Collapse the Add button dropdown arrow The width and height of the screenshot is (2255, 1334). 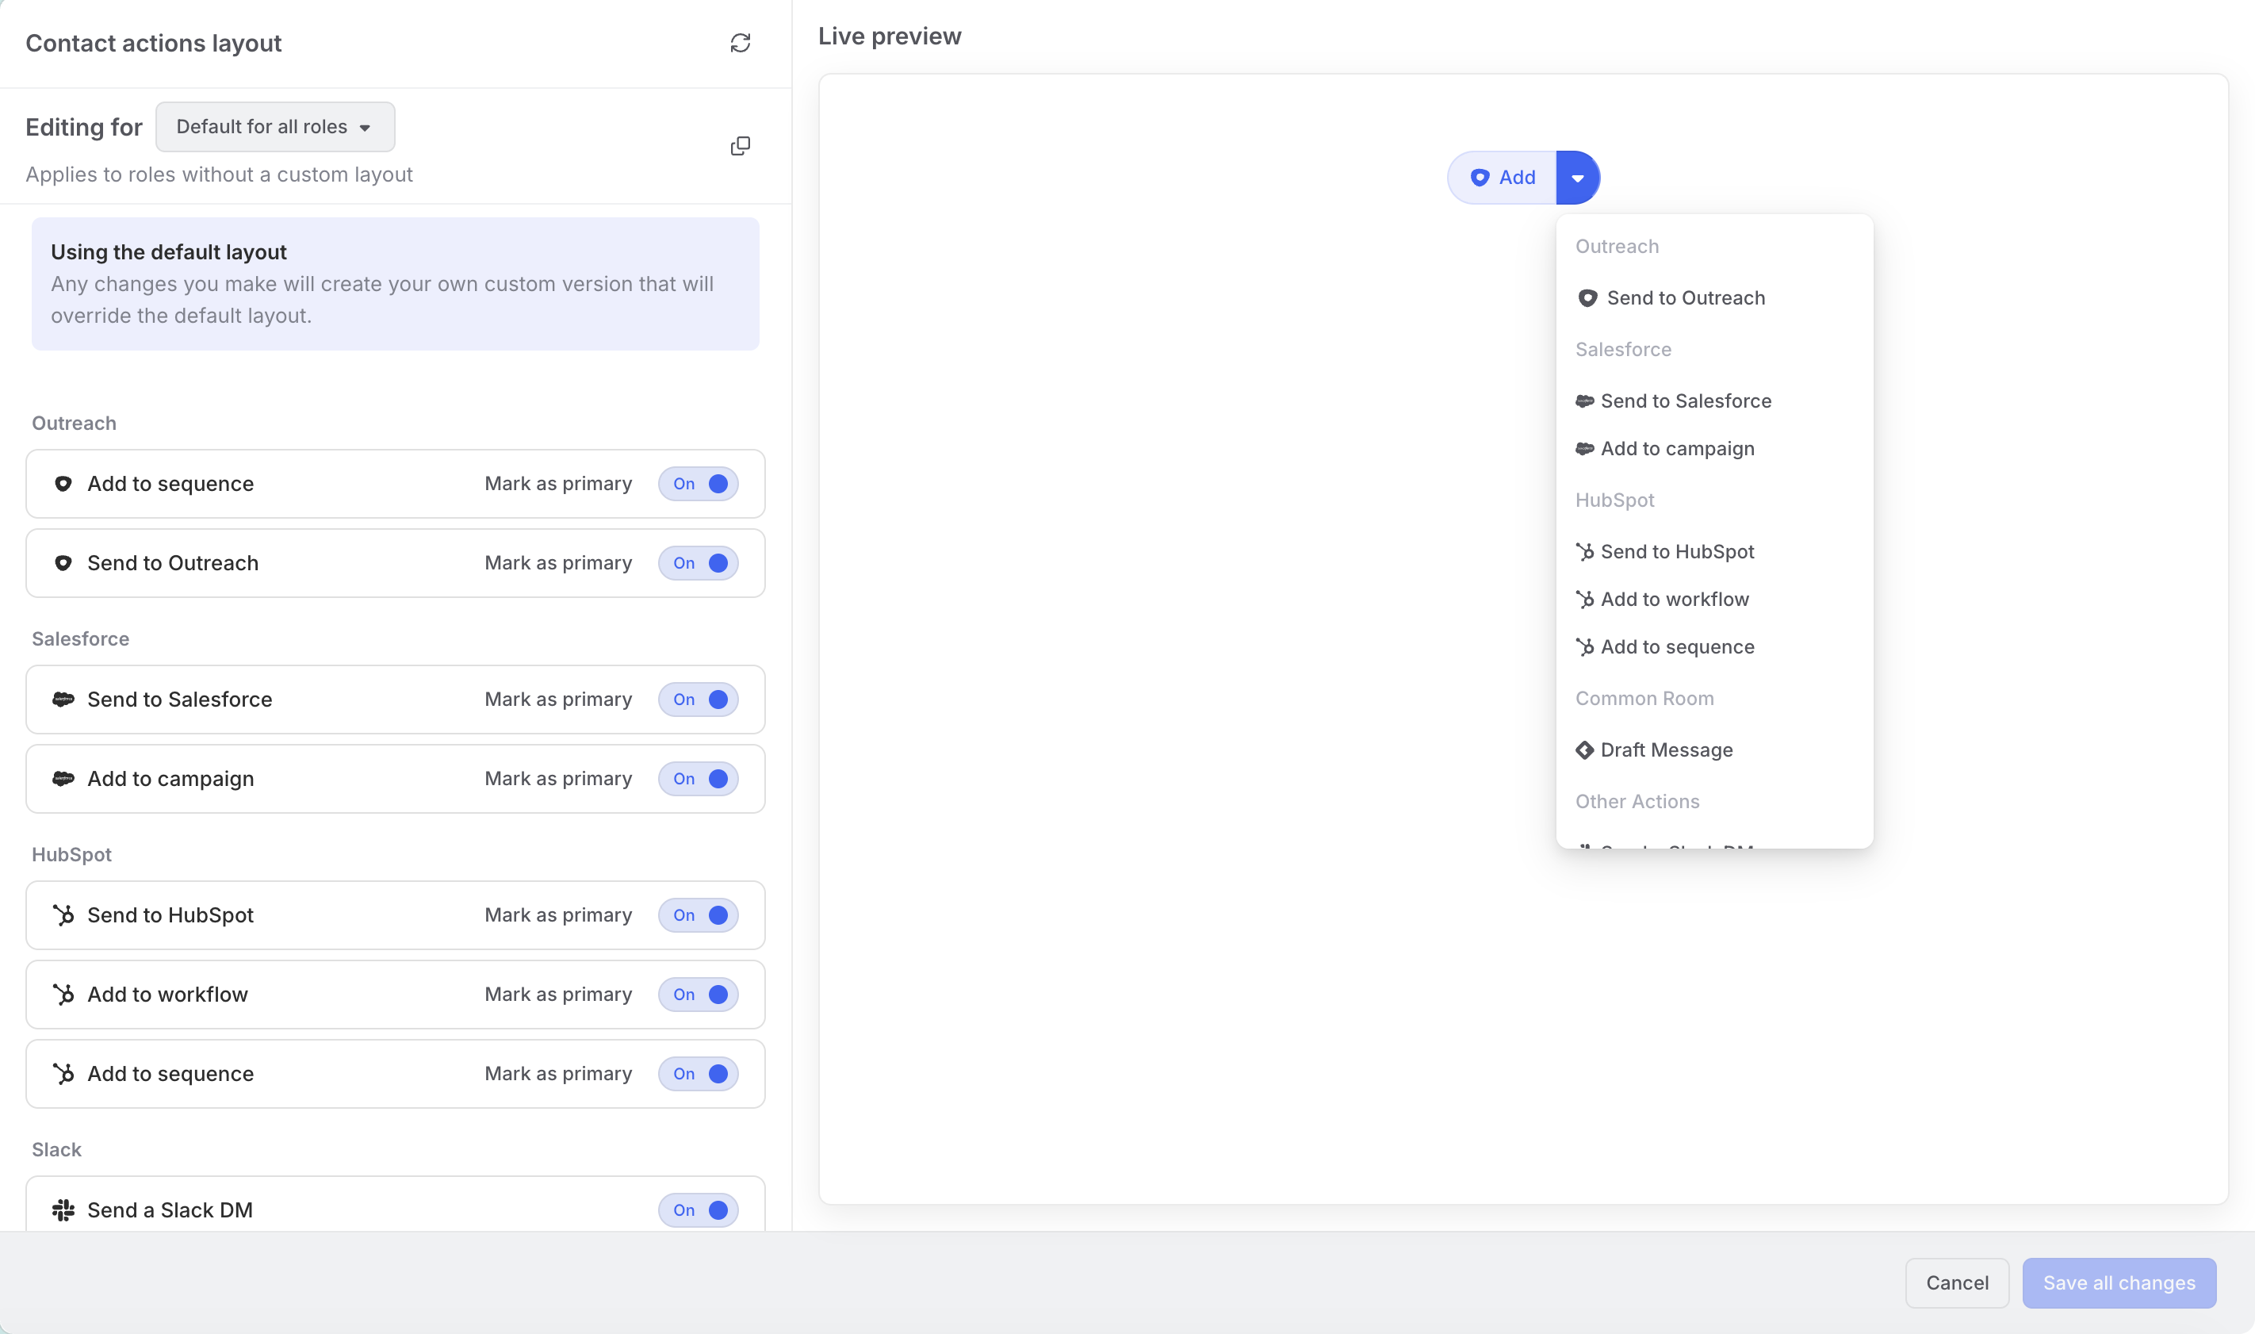1578,178
